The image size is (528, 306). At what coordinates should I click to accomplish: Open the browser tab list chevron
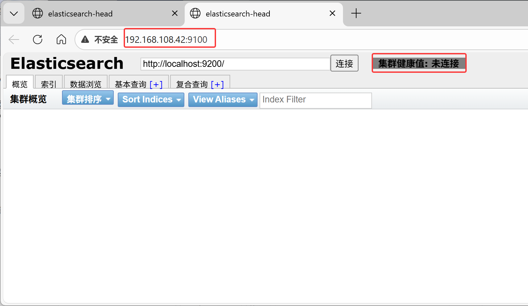[14, 14]
